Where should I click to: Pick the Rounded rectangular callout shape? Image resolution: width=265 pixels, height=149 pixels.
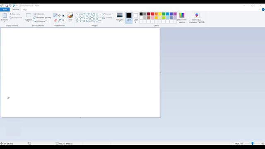(x=90, y=21)
